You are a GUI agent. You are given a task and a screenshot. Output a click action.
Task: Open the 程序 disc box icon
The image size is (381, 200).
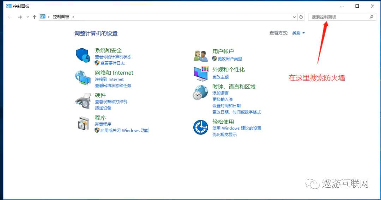point(83,123)
